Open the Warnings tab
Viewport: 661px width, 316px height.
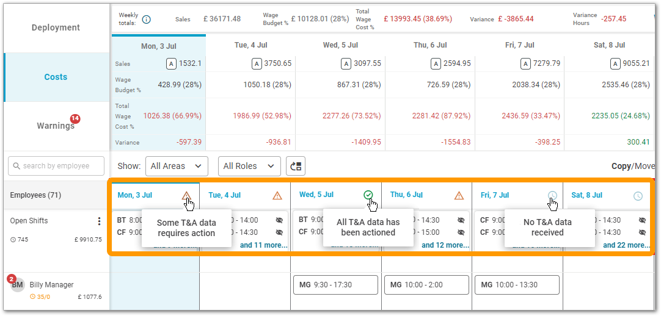(56, 126)
